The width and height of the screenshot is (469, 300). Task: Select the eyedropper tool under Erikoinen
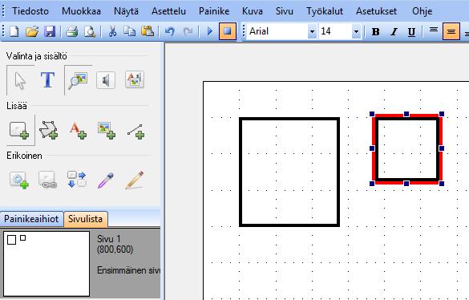pos(106,180)
